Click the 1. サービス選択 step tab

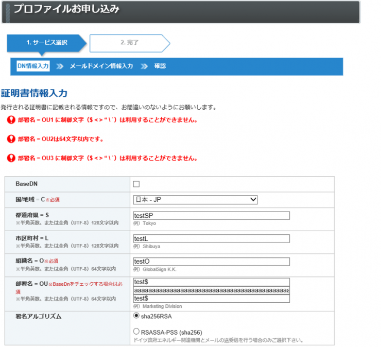47,43
